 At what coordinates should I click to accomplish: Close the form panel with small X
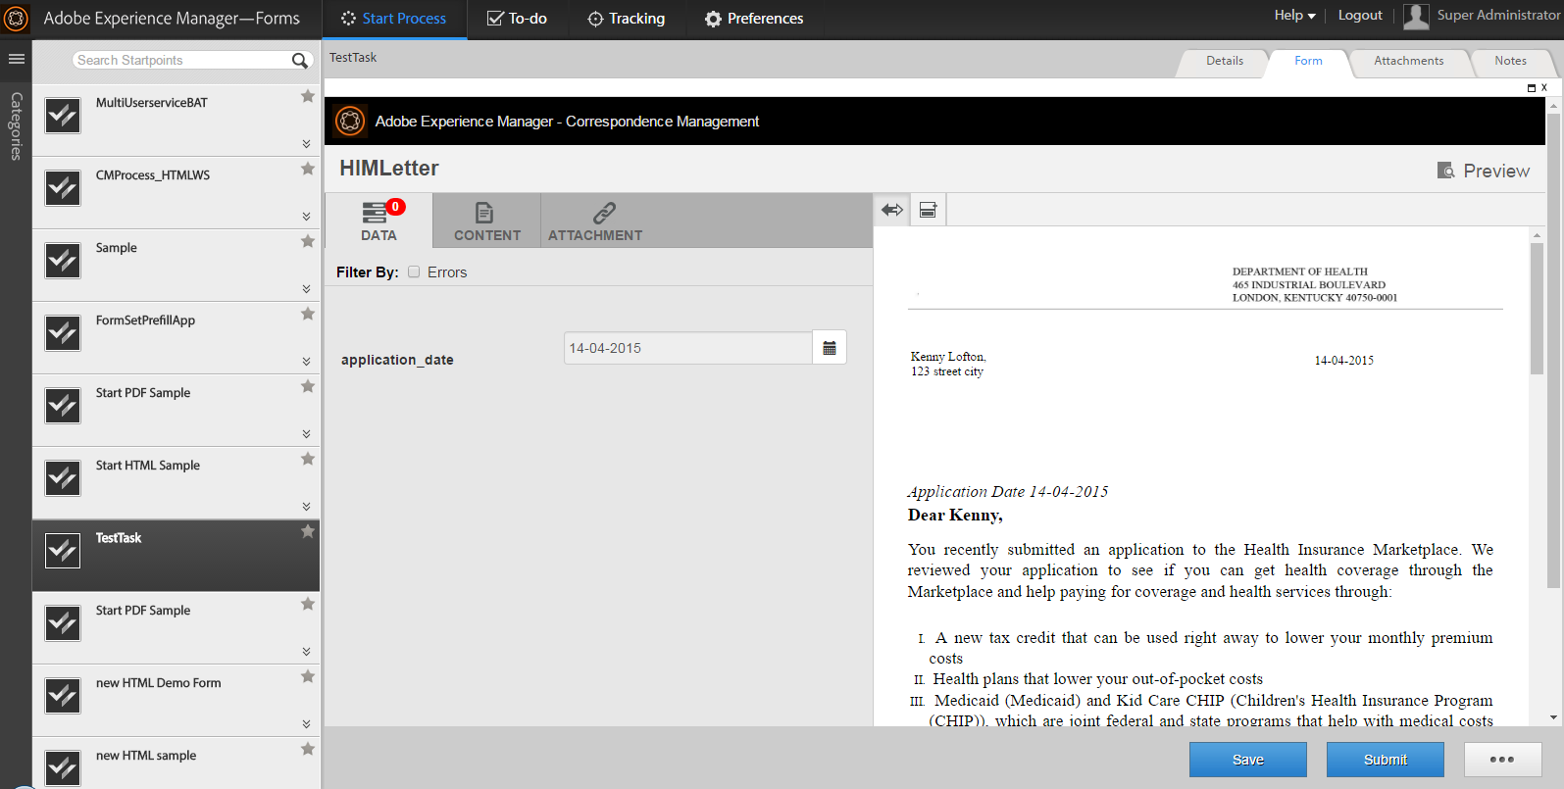point(1544,88)
